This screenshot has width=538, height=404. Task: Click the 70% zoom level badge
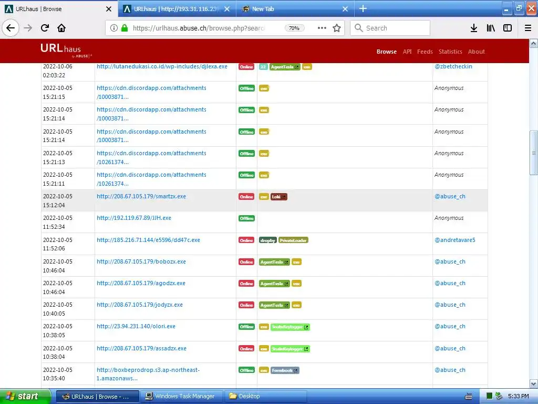pyautogui.click(x=294, y=28)
